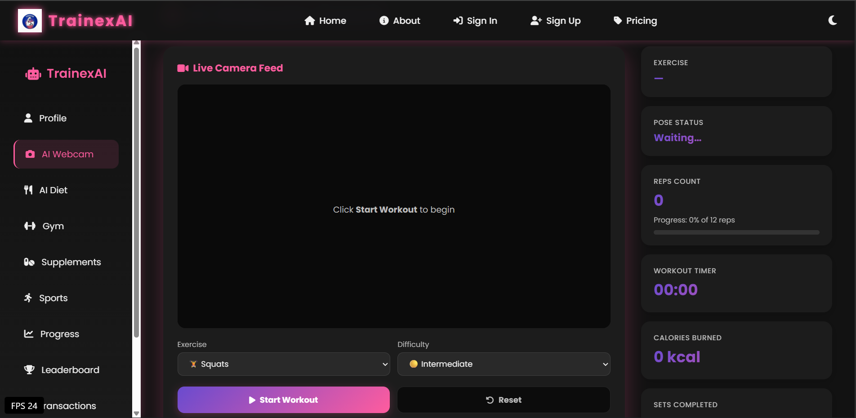Click the 'Waiting...' pose status text

point(678,138)
